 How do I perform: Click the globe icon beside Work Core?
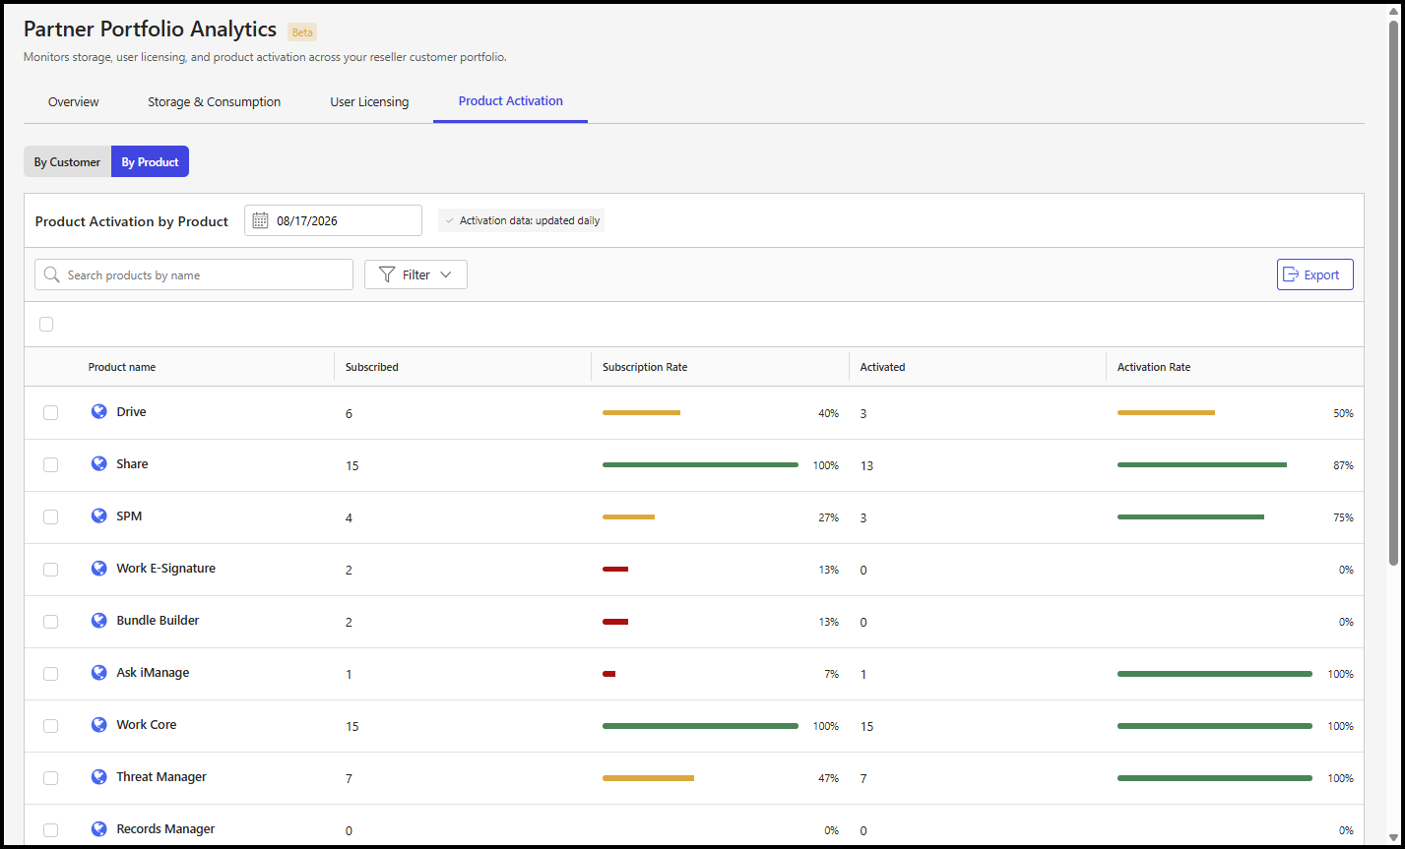click(98, 724)
